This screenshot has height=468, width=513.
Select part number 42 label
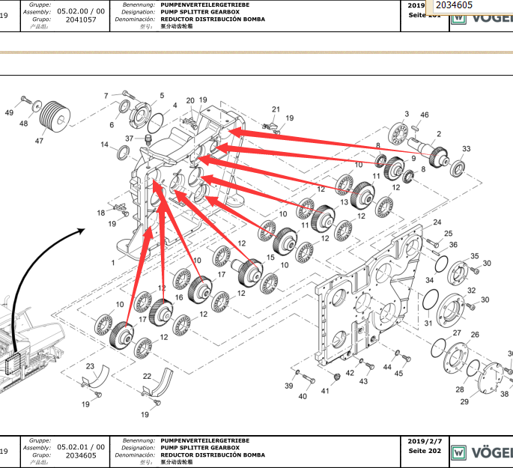[350, 373]
